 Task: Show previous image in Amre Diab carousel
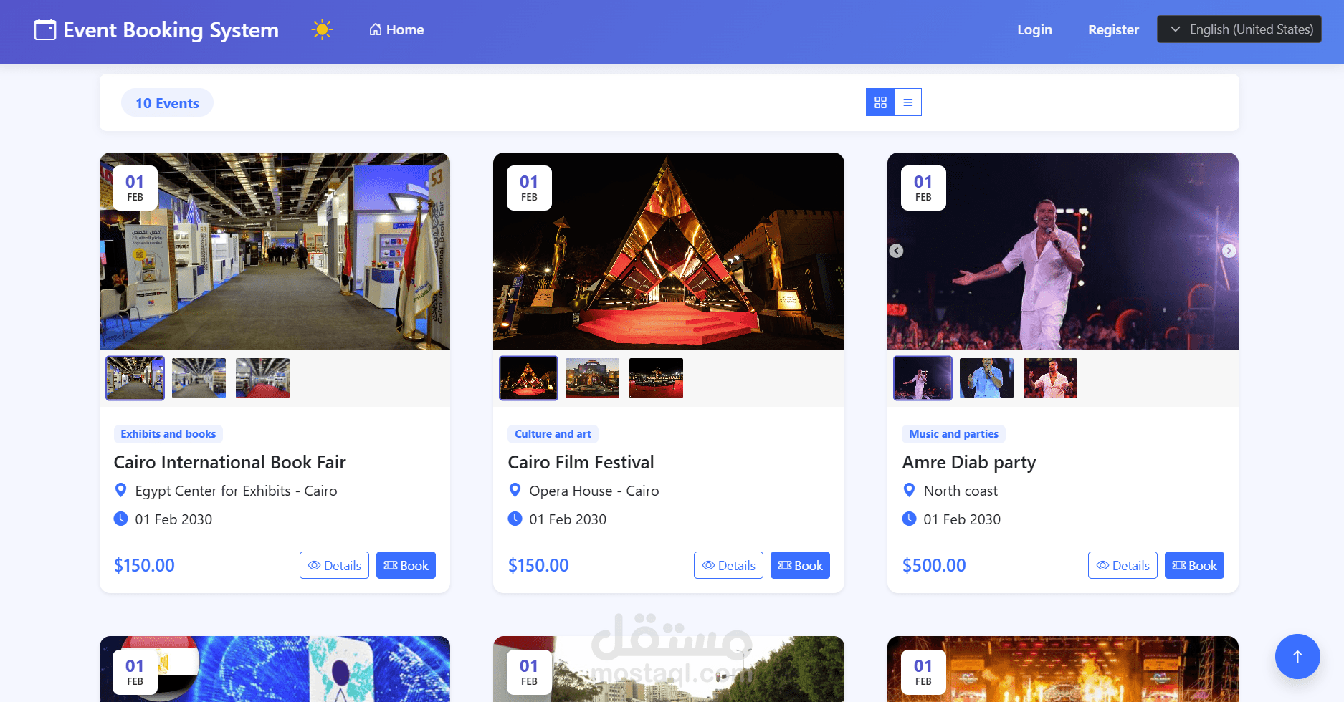(896, 251)
